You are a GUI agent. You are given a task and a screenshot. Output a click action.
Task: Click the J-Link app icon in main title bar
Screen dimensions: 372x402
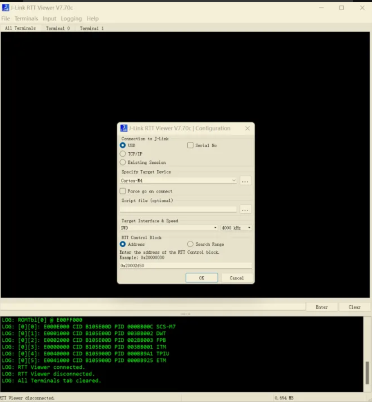(x=6, y=8)
